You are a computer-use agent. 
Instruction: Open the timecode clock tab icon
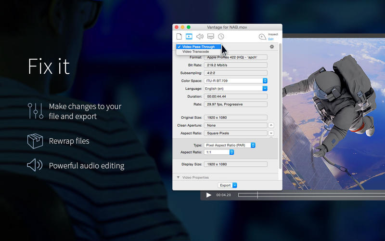221,37
